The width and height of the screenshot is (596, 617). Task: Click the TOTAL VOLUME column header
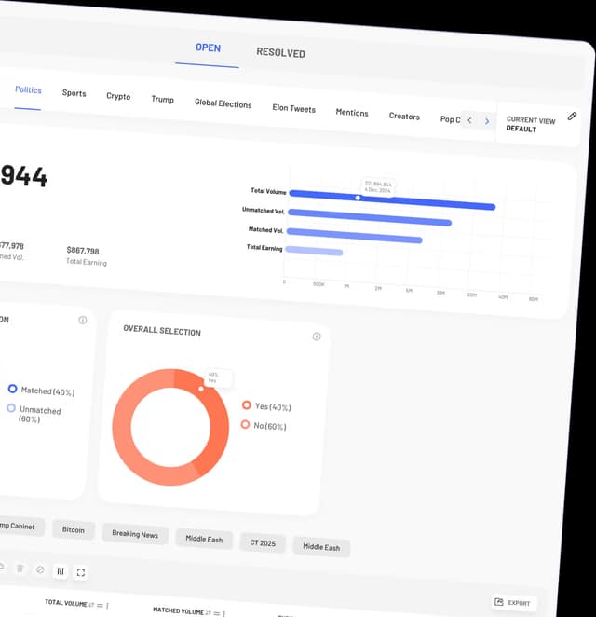pyautogui.click(x=66, y=603)
